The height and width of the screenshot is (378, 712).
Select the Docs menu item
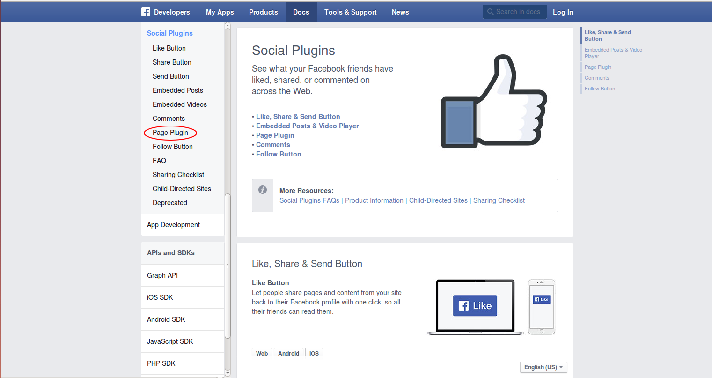coord(301,12)
